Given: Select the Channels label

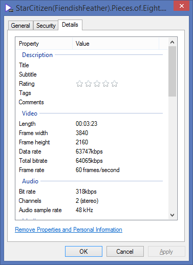Looking at the screenshot, I should [30, 201].
